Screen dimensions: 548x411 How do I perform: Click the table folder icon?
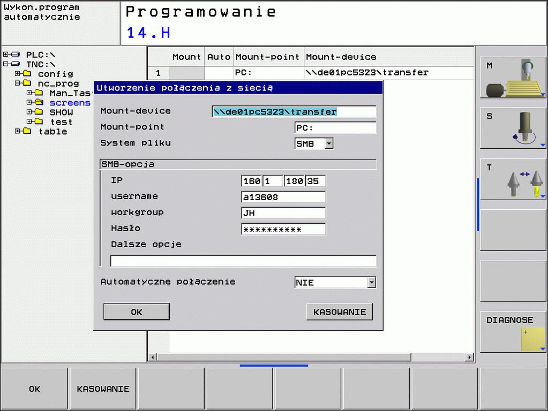27,131
